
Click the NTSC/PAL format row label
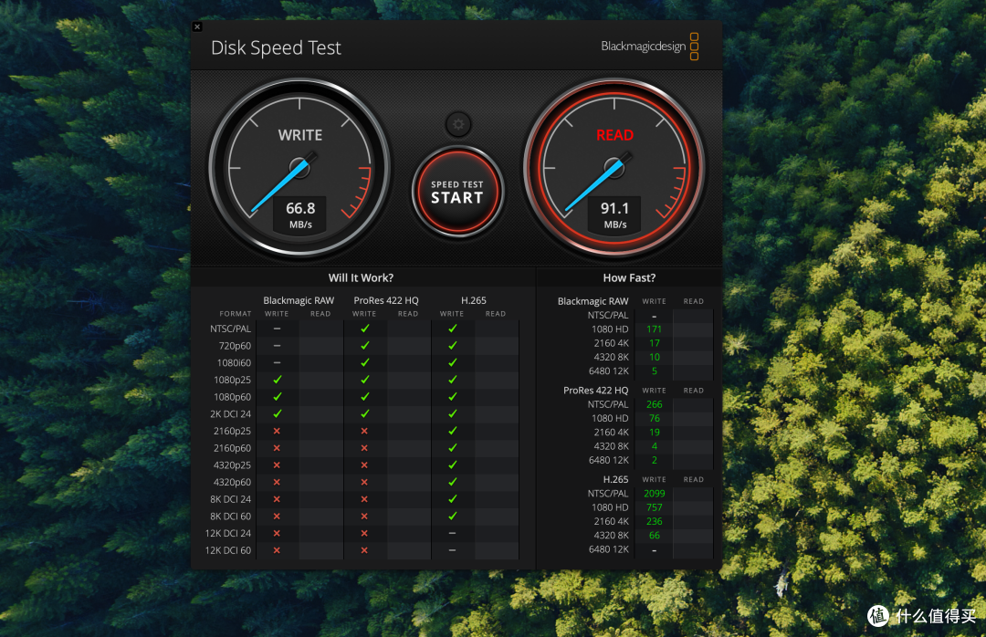tap(230, 329)
